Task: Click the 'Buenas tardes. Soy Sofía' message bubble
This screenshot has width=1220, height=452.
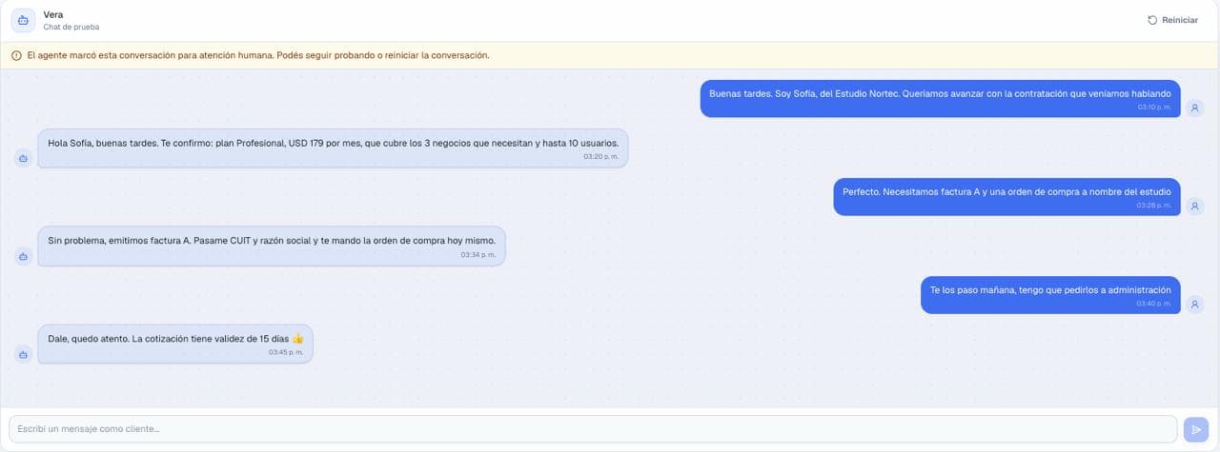Action: [x=940, y=99]
